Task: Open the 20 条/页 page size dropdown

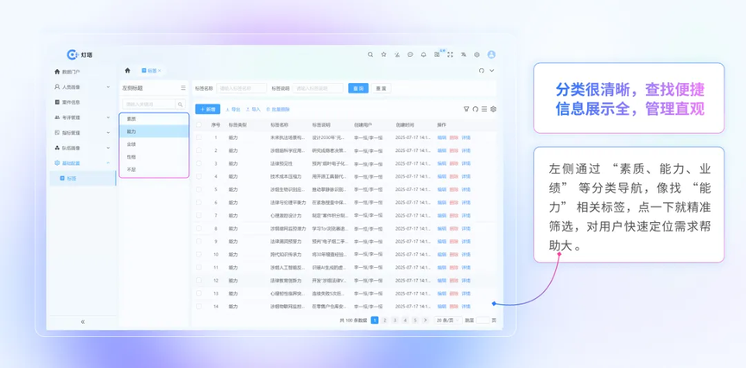Action: (448, 320)
